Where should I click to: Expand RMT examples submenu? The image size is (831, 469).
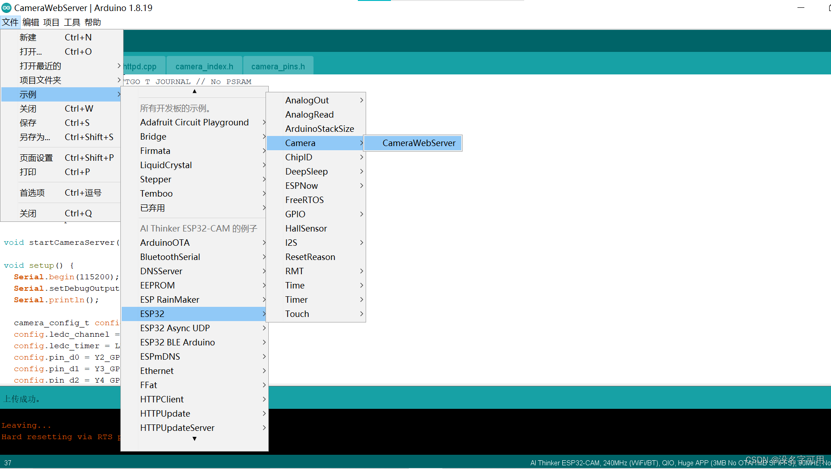coord(316,271)
